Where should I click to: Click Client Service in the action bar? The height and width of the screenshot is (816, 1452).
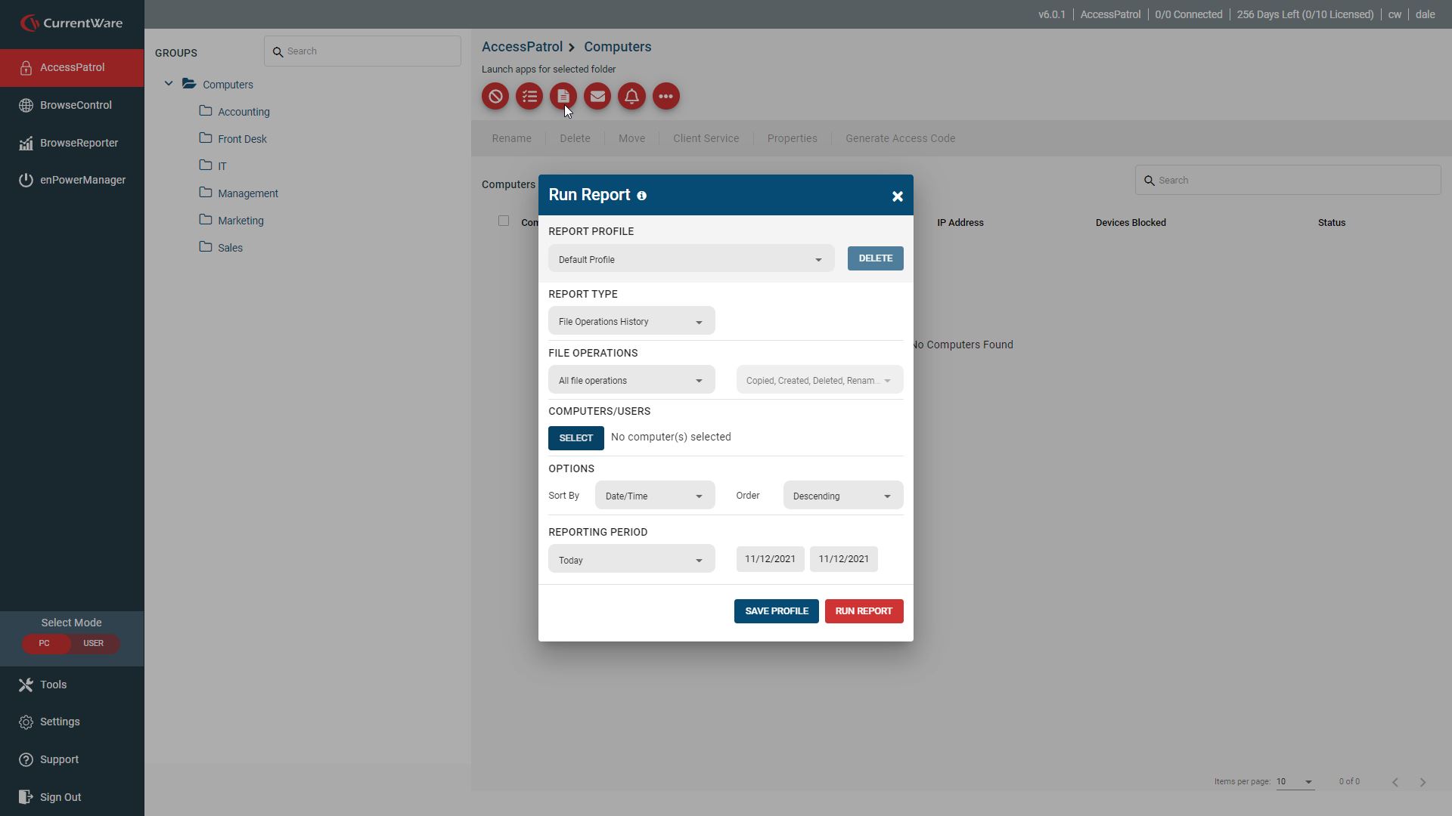(706, 138)
